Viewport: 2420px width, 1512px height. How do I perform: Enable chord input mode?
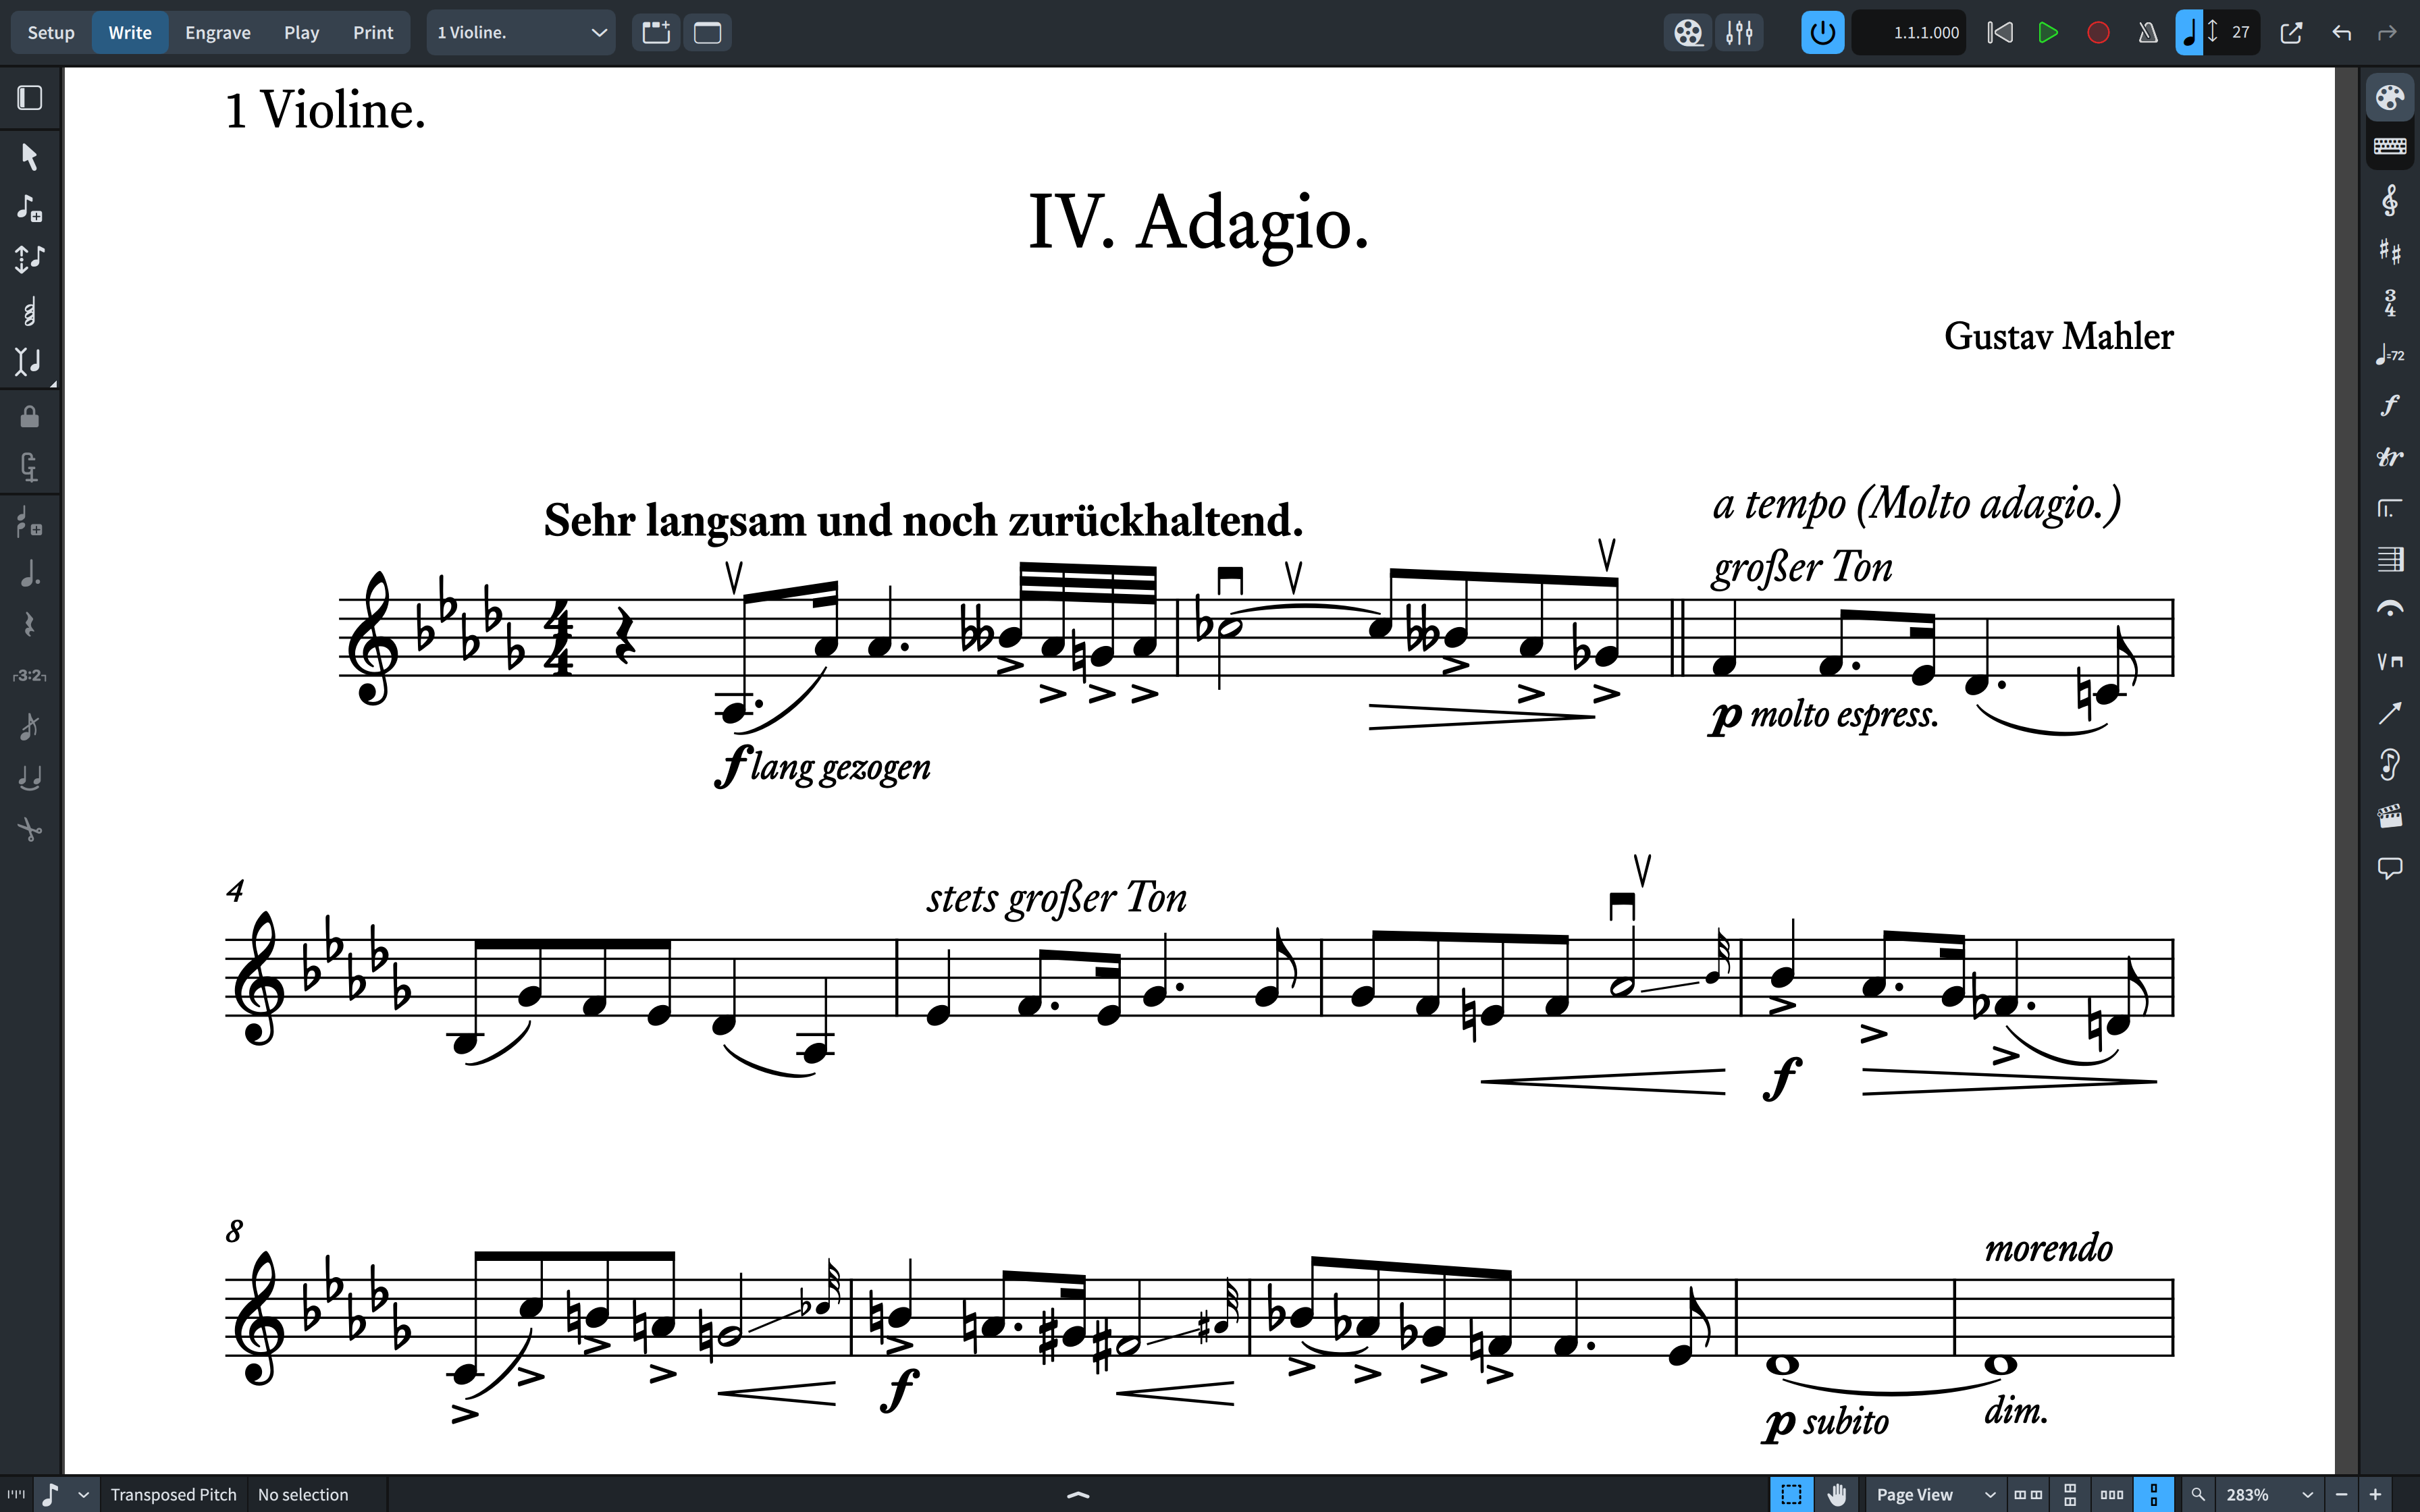tap(30, 312)
